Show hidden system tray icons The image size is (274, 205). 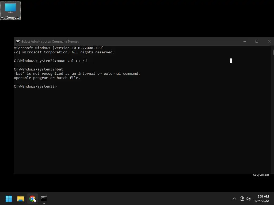234,199
